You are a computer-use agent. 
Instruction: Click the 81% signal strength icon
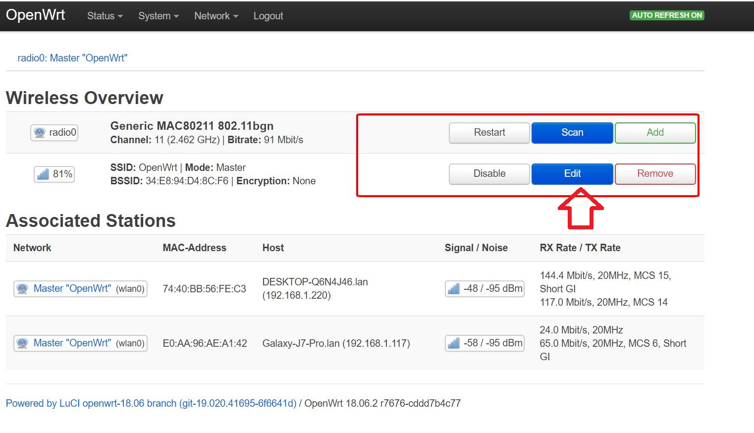43,174
